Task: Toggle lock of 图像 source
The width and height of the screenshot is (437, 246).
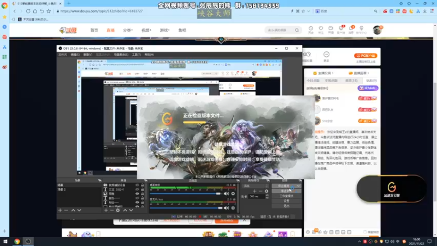Action: pyautogui.click(x=143, y=194)
